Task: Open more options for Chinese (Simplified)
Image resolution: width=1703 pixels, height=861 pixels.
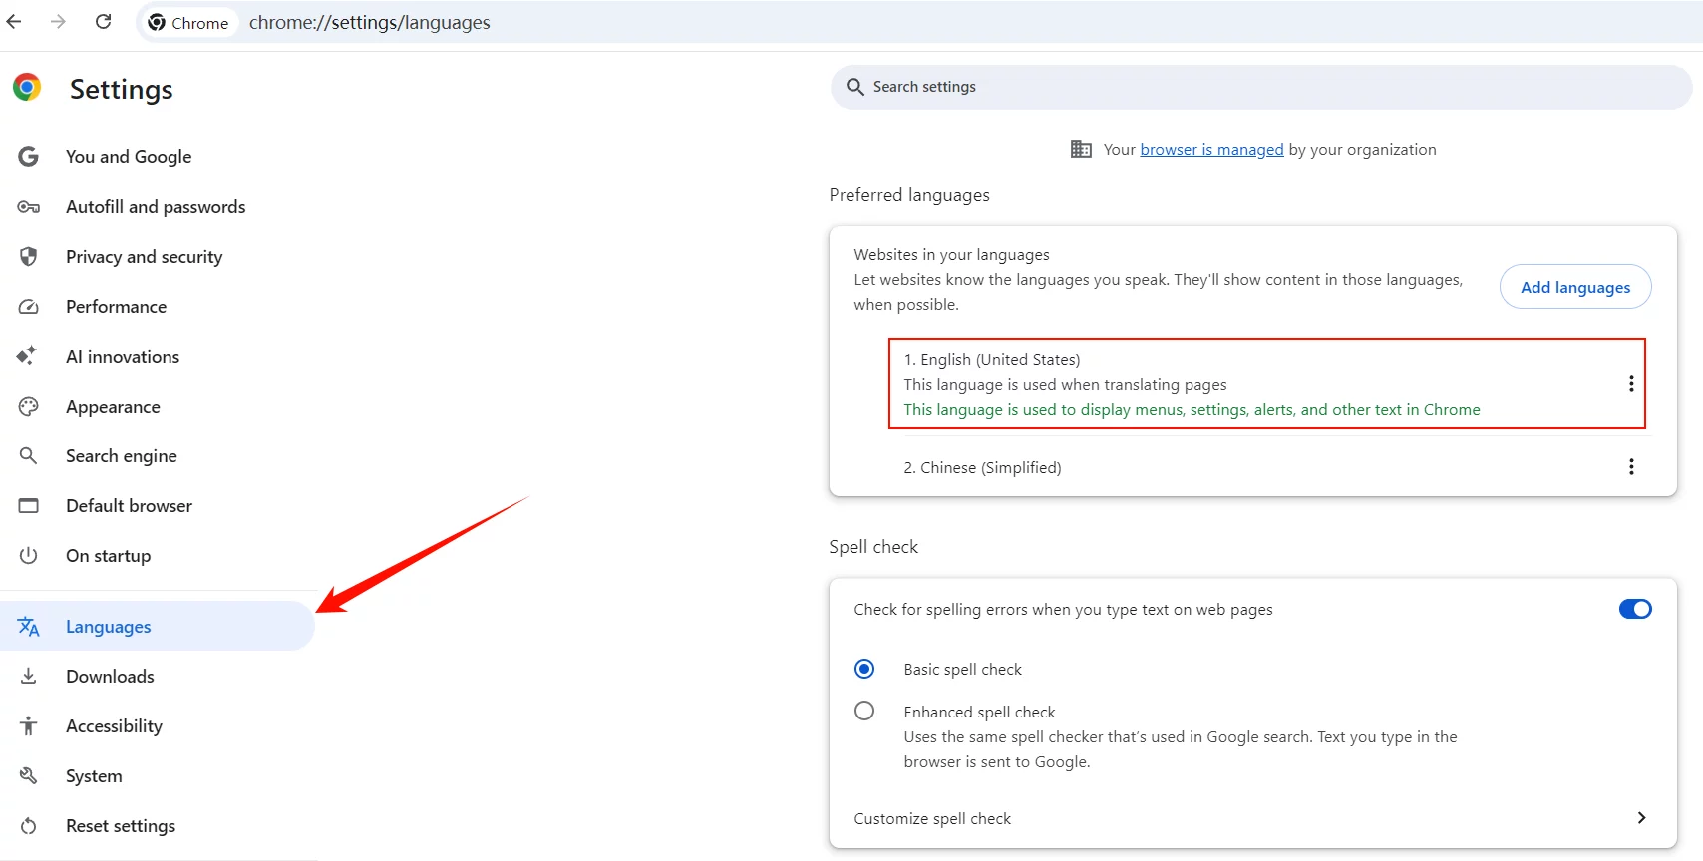Action: tap(1631, 467)
